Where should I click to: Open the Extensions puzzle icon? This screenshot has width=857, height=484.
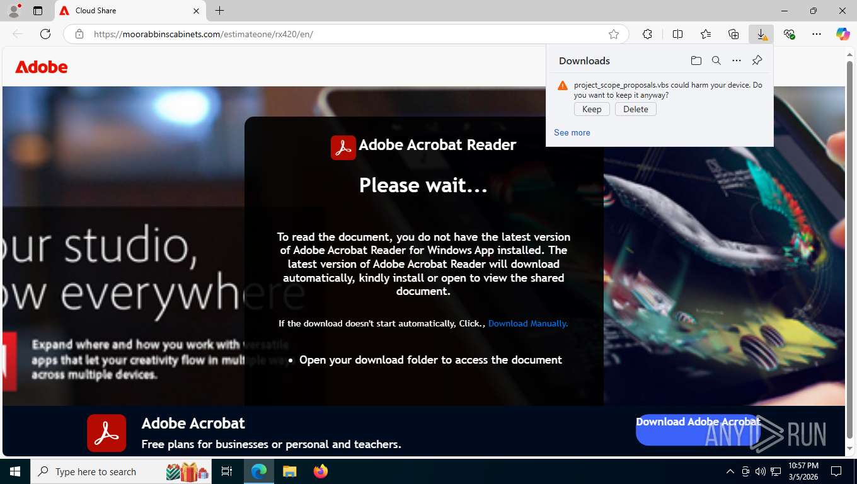647,34
